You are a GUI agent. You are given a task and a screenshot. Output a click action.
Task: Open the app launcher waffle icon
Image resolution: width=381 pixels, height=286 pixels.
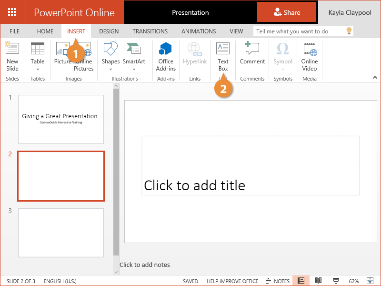pyautogui.click(x=12, y=12)
